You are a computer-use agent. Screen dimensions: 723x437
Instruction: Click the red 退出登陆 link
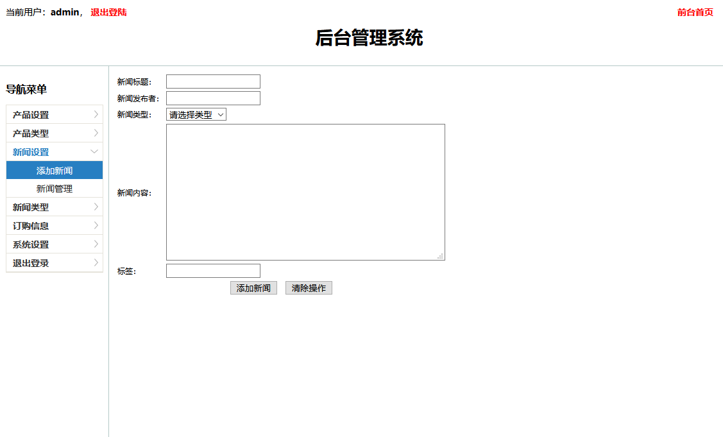pos(108,12)
